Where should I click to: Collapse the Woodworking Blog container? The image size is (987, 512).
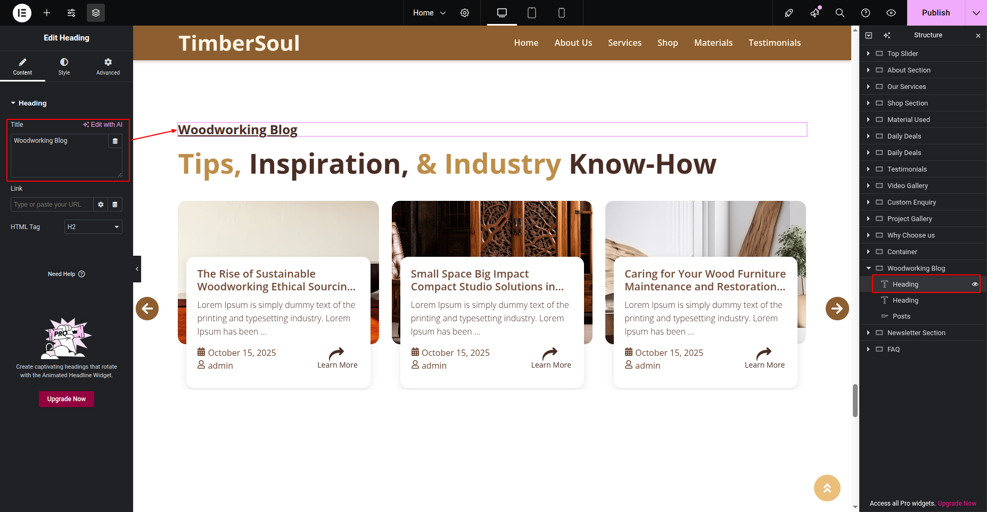[868, 269]
